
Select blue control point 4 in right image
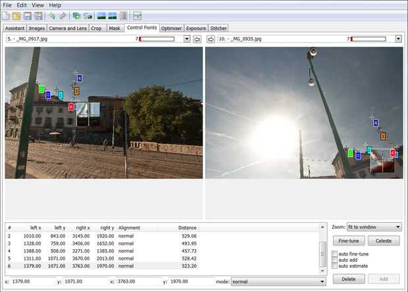[x=376, y=123]
